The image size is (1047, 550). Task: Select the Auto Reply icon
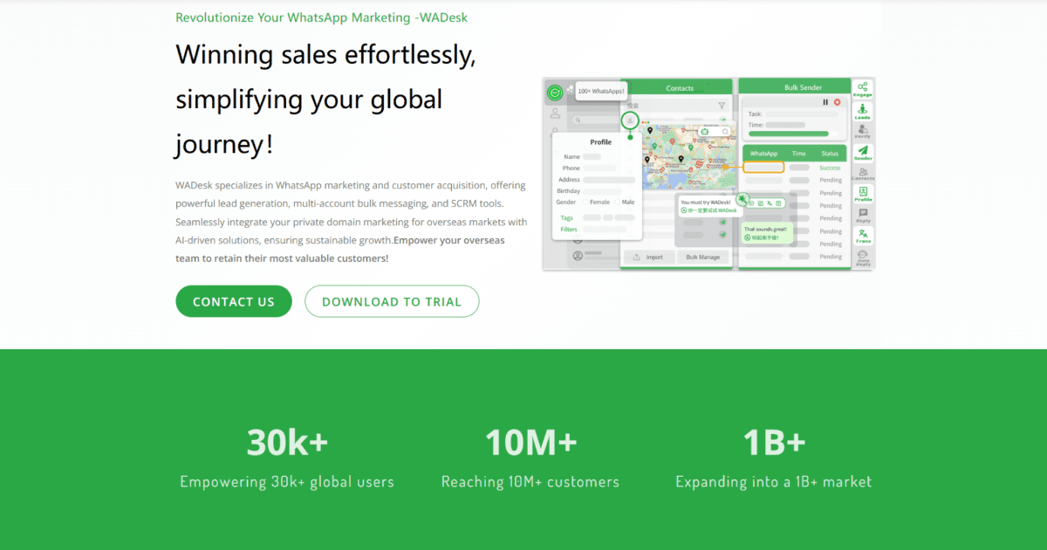pyautogui.click(x=863, y=257)
